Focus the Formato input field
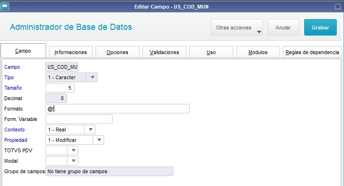This screenshot has height=186, width=344. (117, 109)
